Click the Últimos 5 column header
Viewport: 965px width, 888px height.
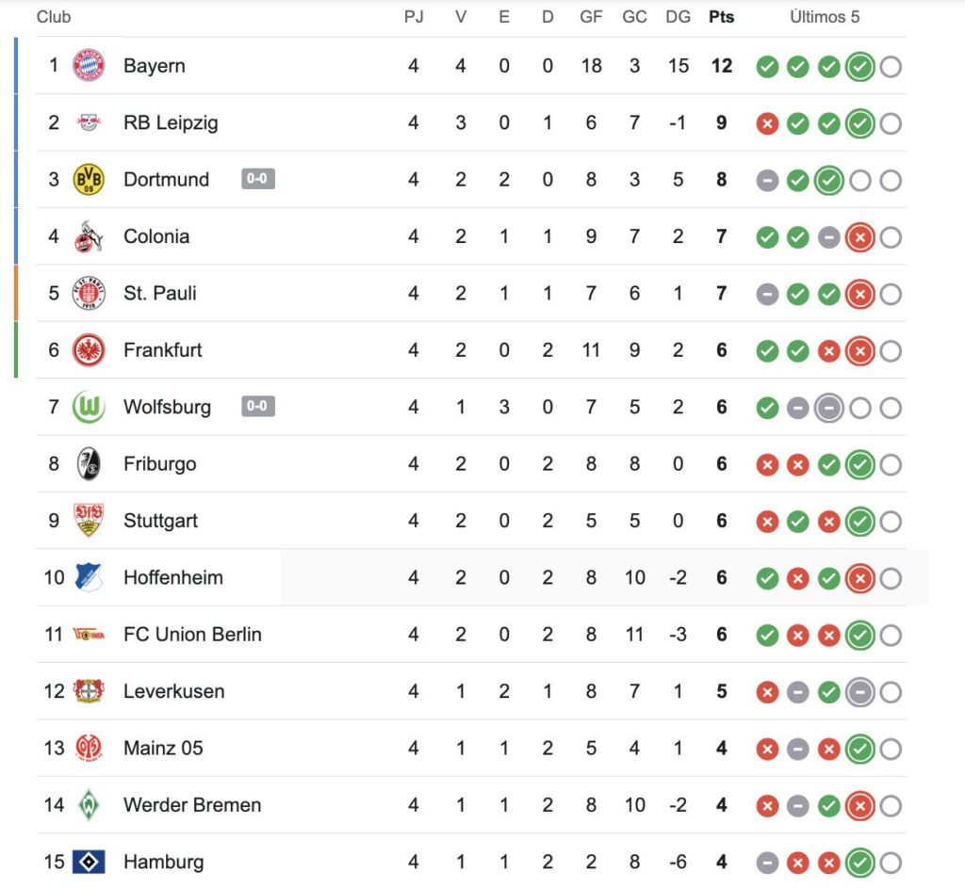(825, 17)
